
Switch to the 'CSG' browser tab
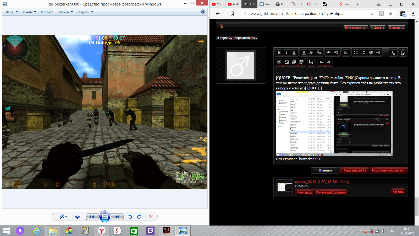[x=313, y=4]
